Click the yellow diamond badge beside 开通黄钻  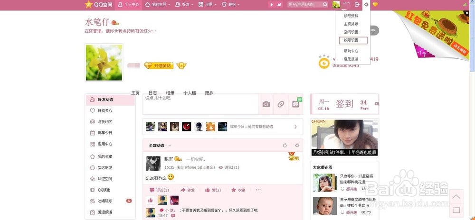181,65
